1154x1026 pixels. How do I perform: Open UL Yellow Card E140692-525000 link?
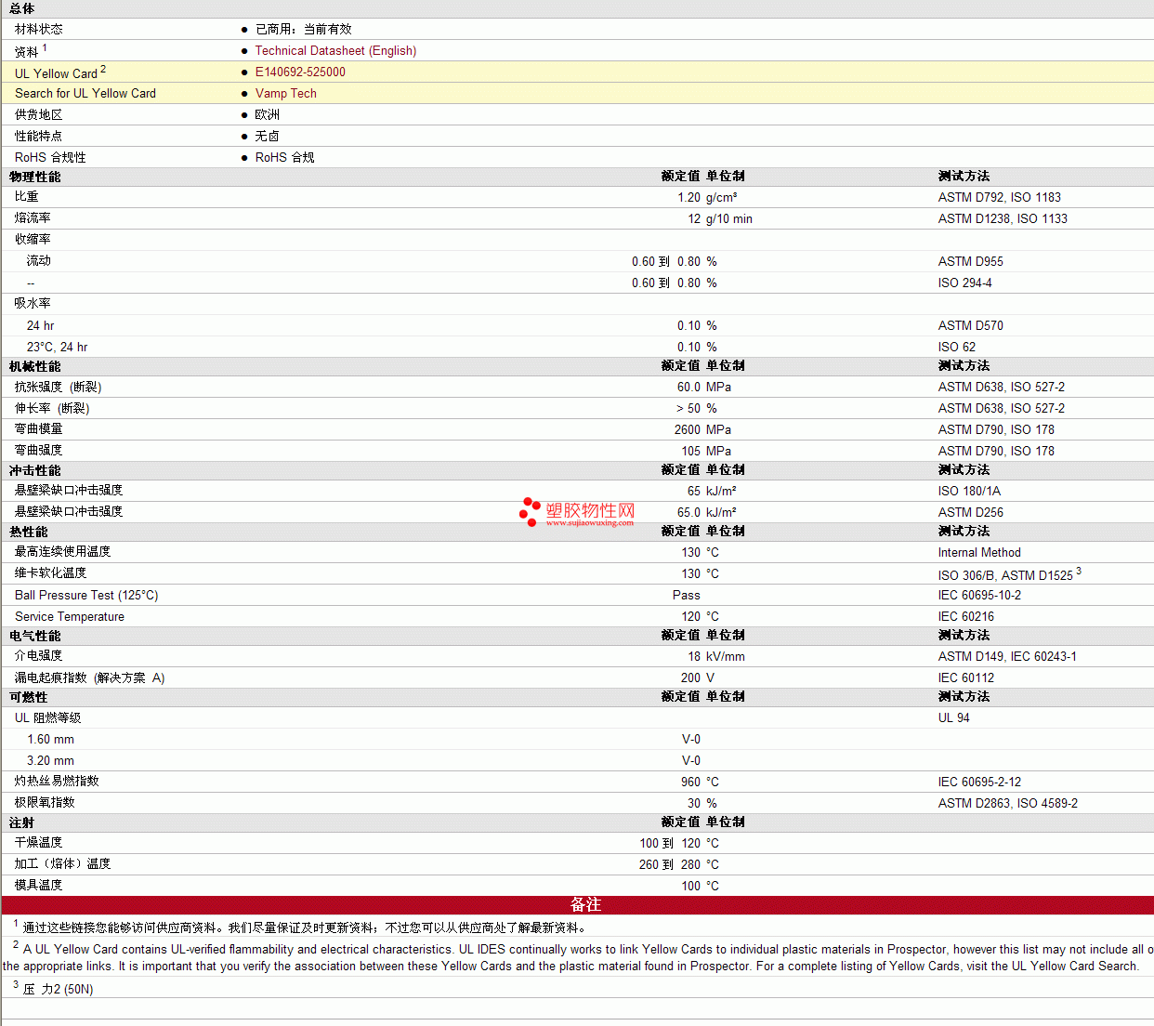300,72
